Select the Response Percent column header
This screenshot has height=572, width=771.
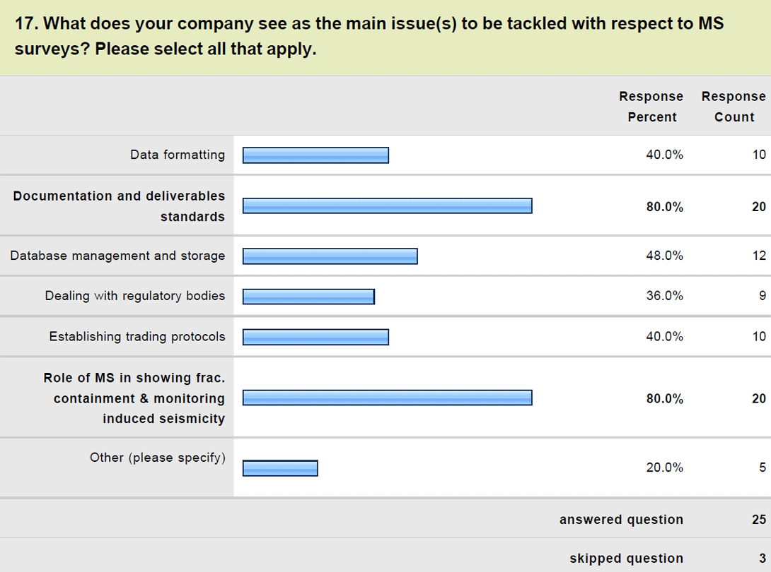pyautogui.click(x=651, y=107)
